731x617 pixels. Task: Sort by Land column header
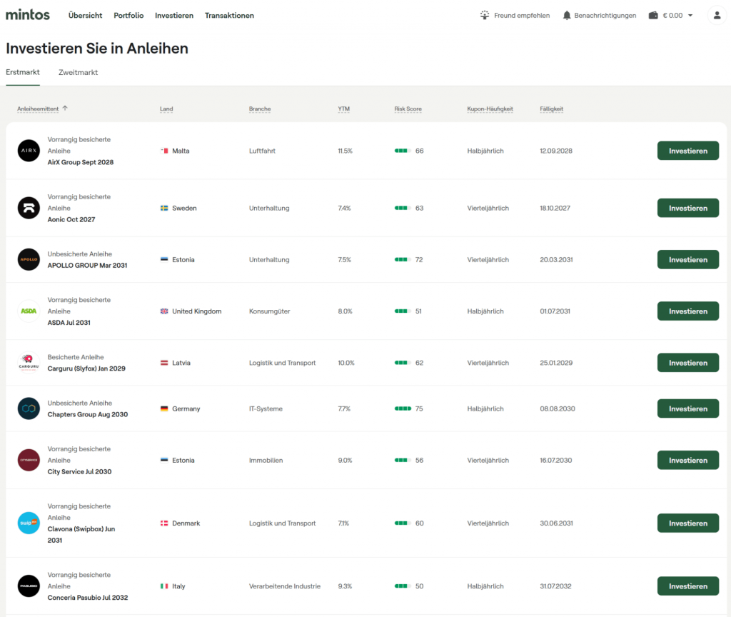[166, 109]
